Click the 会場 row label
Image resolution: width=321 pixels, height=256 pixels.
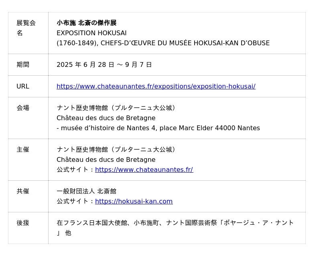pyautogui.click(x=22, y=108)
